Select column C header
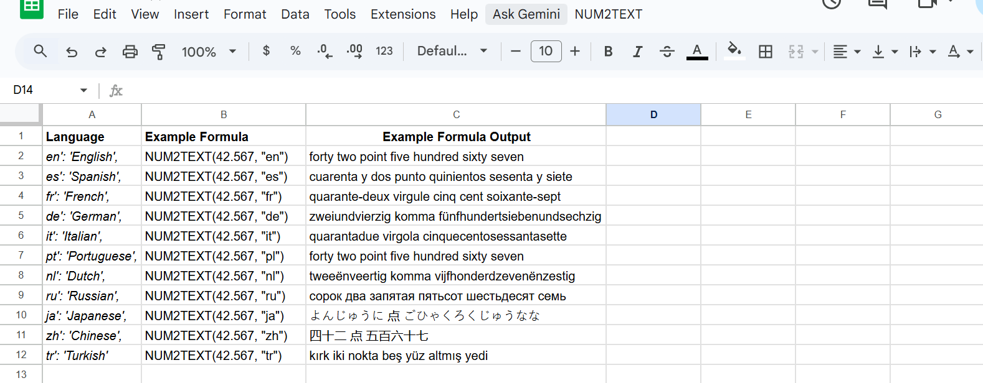The image size is (983, 383). pos(456,114)
